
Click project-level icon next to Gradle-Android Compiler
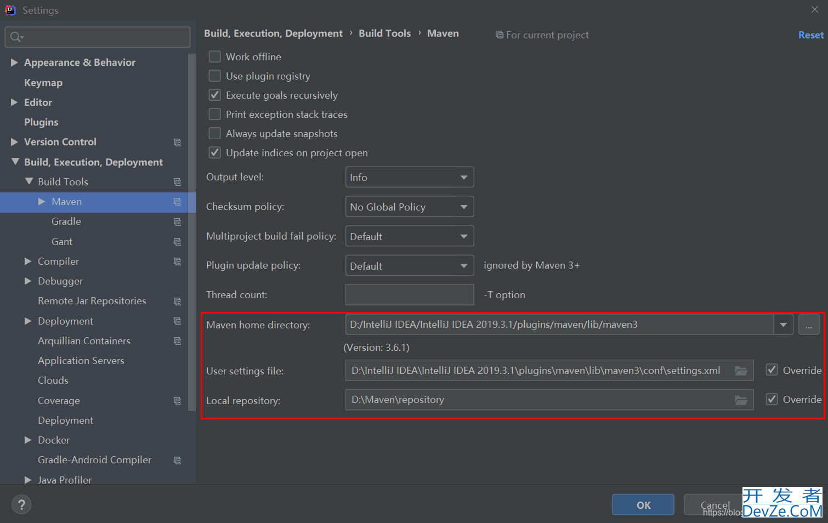coord(177,461)
